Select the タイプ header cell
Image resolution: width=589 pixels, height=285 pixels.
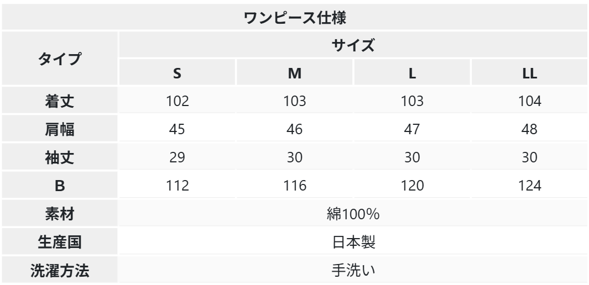click(x=60, y=59)
